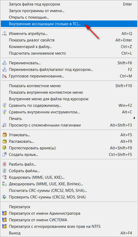Click the Просмотр с отключёнными плагинами magnifier icon

pos(4,125)
